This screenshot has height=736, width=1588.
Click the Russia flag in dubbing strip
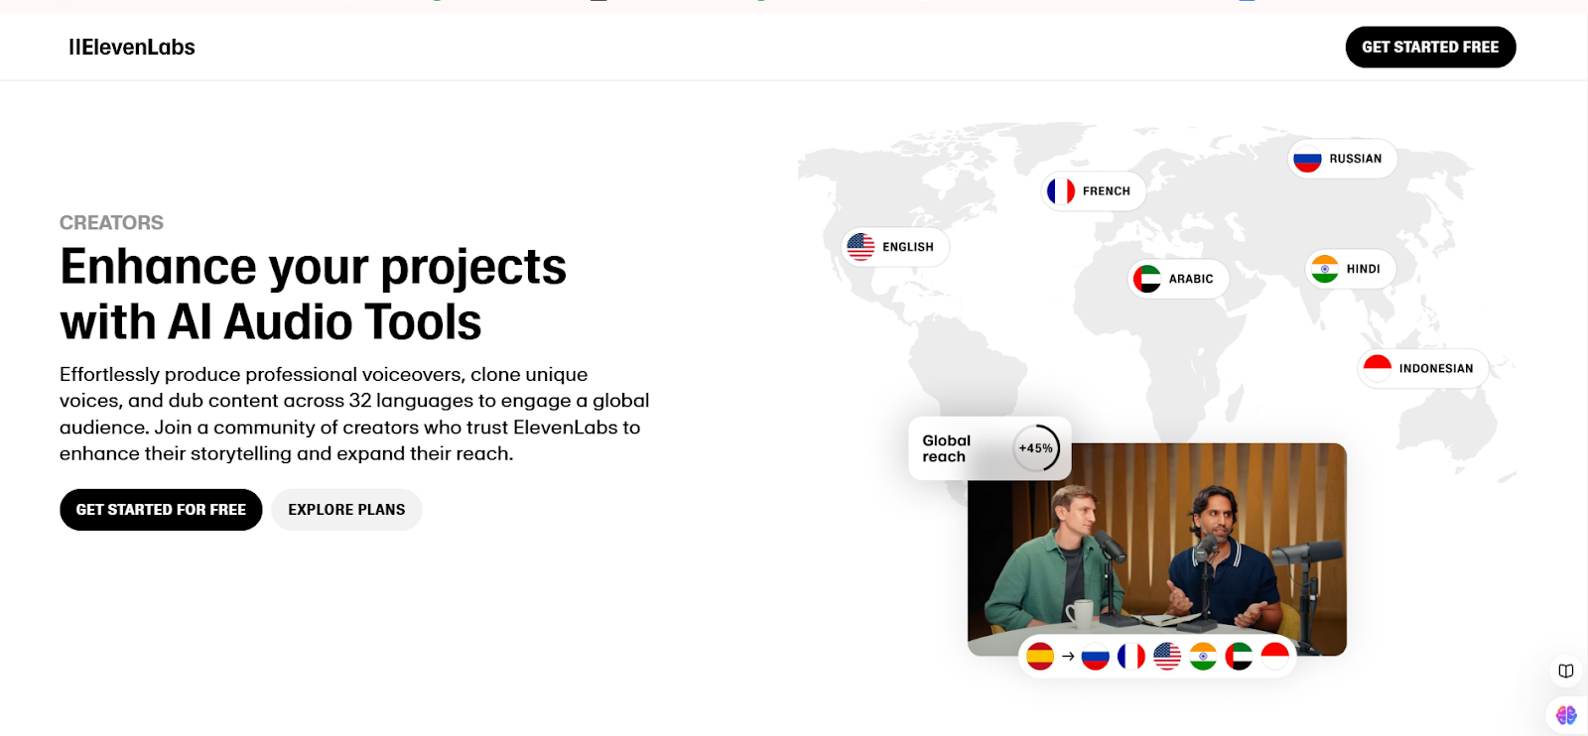(1095, 656)
